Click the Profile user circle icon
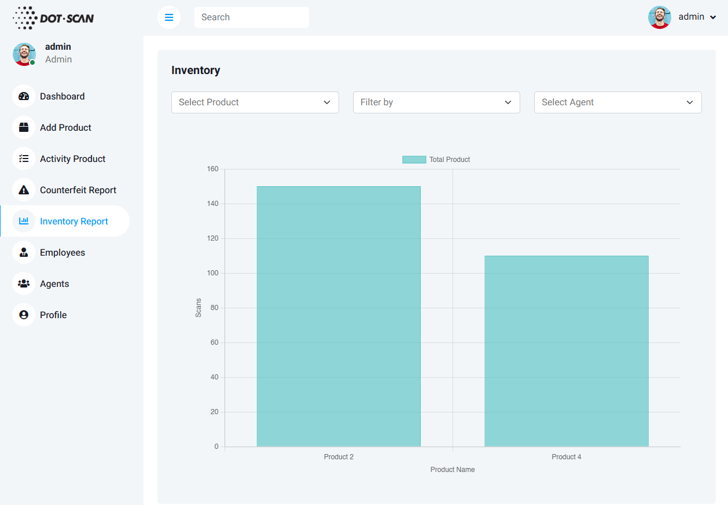Viewport: 728px width, 505px height. [24, 315]
